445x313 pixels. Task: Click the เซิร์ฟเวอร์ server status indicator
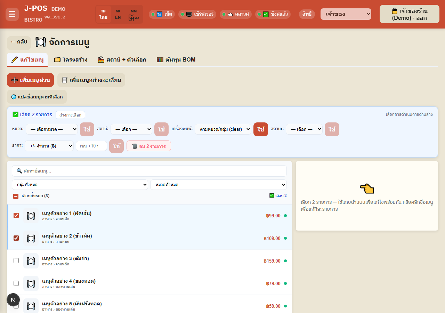pos(197,14)
